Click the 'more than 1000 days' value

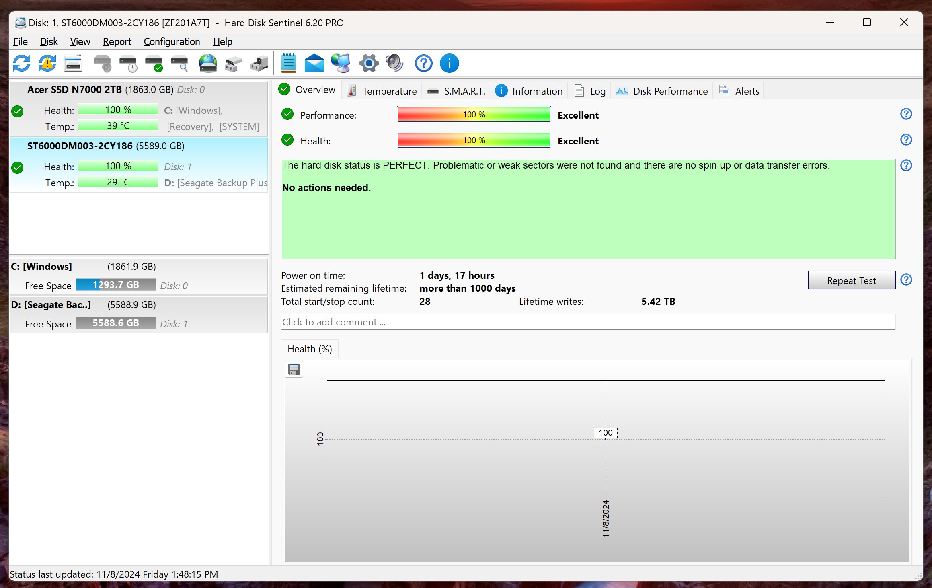pos(468,288)
